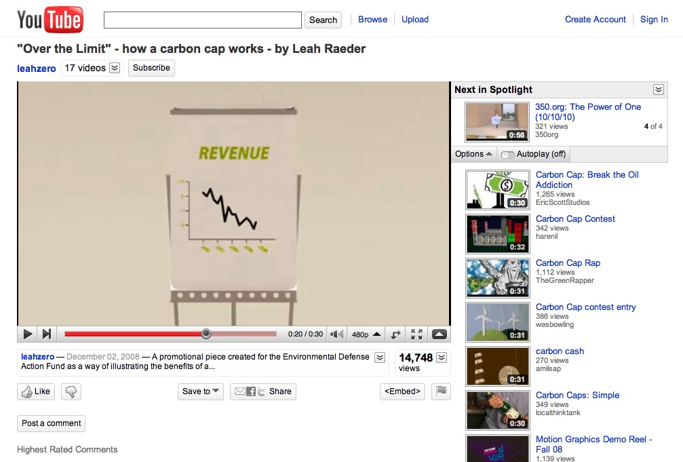Open leahzero link in description
The width and height of the screenshot is (683, 462).
(x=37, y=357)
